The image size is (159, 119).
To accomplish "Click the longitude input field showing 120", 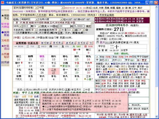I will [64, 26].
